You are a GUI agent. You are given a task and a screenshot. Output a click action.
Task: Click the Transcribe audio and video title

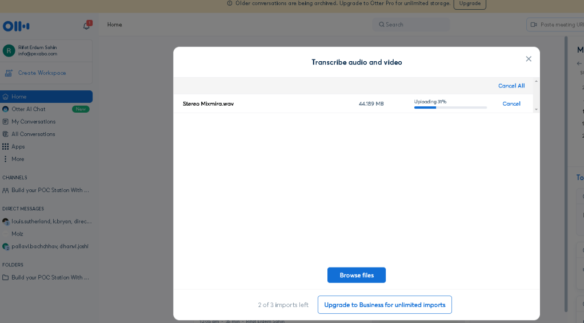coord(357,62)
